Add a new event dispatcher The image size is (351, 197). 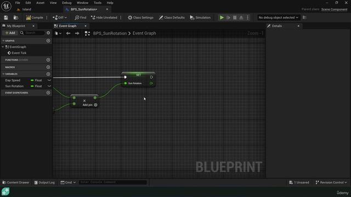(48, 92)
